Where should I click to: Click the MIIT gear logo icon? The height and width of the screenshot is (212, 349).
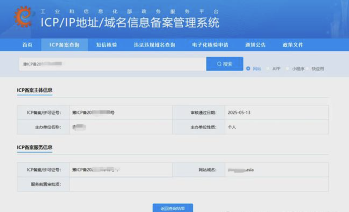click(23, 16)
